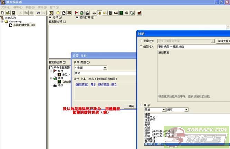Toggle the 初始打开 (Initially On) checkbox
230x149 pixels.
(x=77, y=18)
